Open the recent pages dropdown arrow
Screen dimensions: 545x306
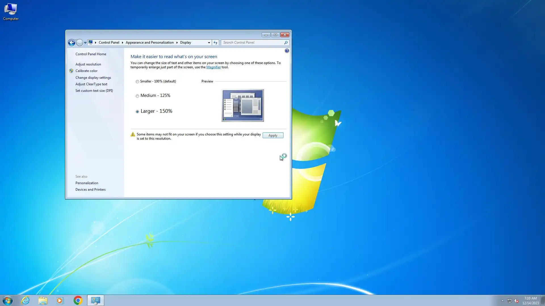click(85, 43)
